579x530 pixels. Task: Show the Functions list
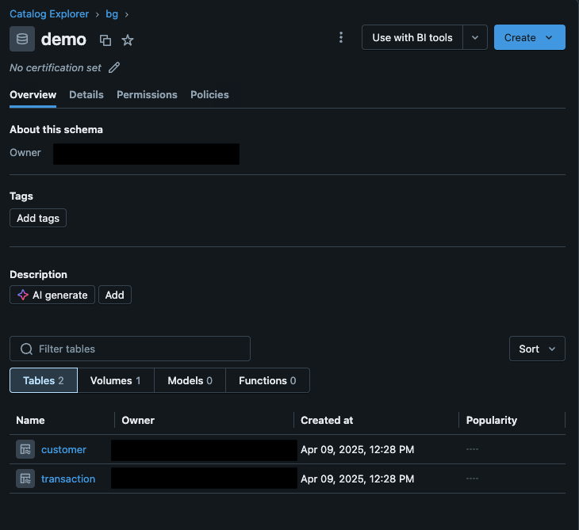pyautogui.click(x=267, y=380)
